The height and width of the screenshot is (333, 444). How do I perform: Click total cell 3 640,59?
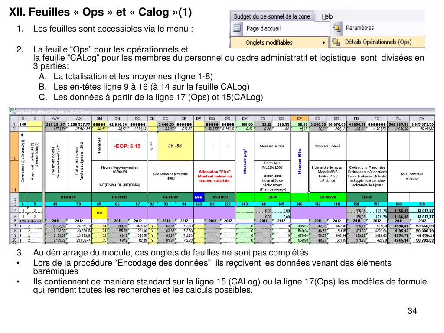tap(166, 124)
